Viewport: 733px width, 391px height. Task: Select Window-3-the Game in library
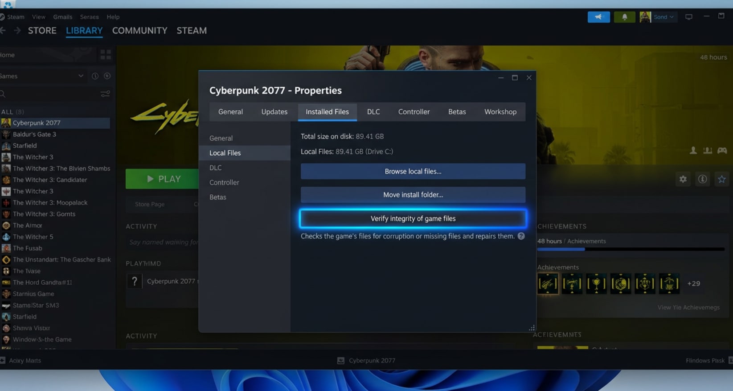point(56,339)
